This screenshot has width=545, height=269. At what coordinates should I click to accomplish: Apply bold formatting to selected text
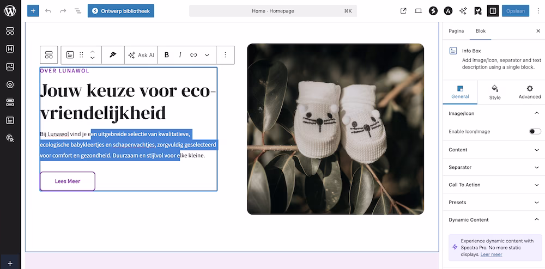coord(166,55)
